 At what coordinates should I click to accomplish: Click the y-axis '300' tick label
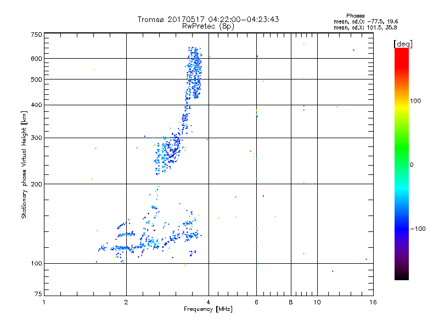click(x=36, y=138)
